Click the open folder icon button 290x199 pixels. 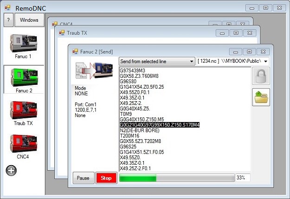261,97
